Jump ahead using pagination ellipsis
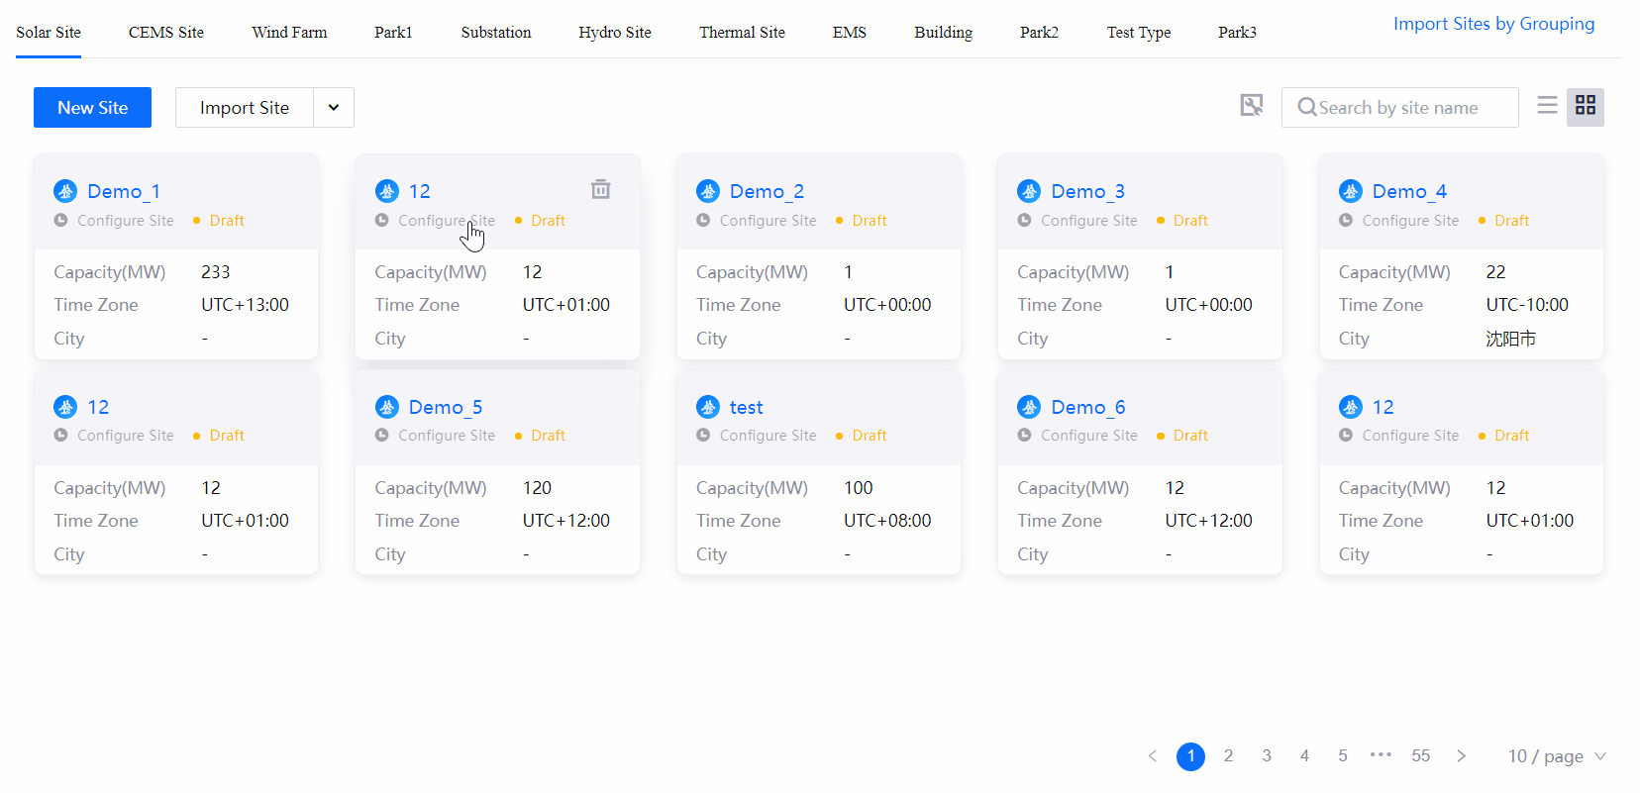The image size is (1640, 793). point(1381,755)
